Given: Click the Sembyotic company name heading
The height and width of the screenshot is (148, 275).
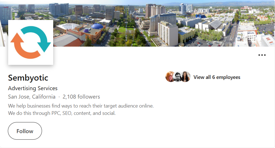Looking at the screenshot, I should click(28, 78).
